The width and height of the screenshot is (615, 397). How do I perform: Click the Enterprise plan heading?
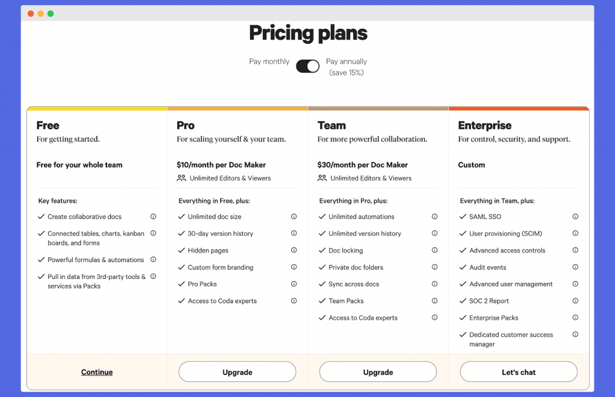click(485, 125)
